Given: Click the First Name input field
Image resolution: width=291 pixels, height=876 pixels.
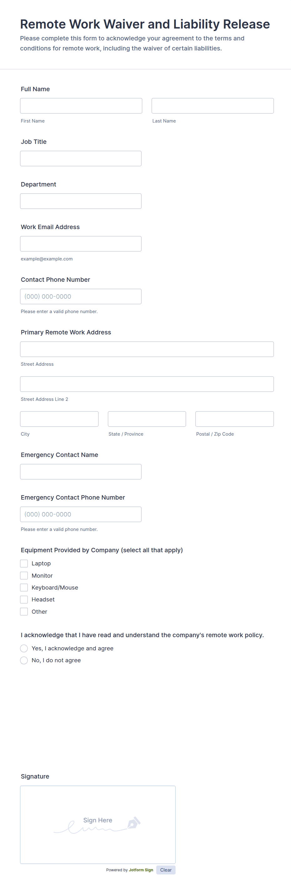Looking at the screenshot, I should pyautogui.click(x=81, y=106).
